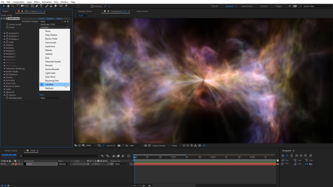Select the Rectangle shape tool

coord(32,6)
